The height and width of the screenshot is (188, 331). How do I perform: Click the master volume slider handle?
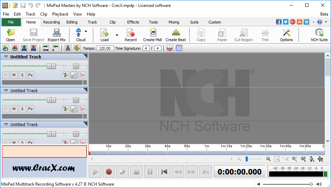click(311, 184)
